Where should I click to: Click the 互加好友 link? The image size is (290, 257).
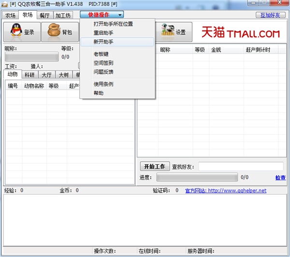point(270,15)
